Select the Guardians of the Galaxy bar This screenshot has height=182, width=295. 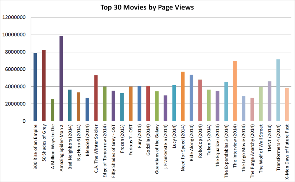pyautogui.click(x=157, y=106)
